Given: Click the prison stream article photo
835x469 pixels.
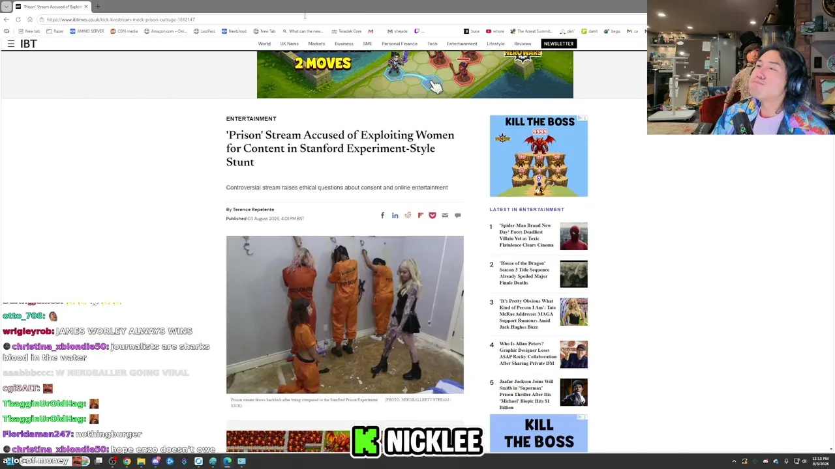Looking at the screenshot, I should (345, 315).
